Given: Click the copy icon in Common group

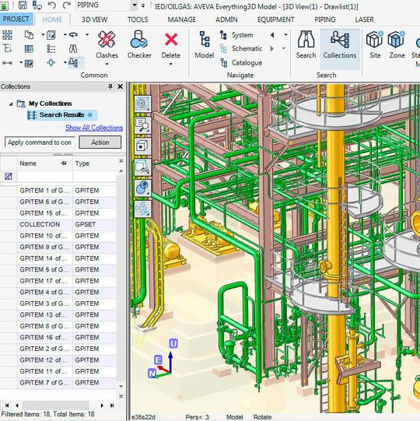Looking at the screenshot, I should (x=29, y=35).
